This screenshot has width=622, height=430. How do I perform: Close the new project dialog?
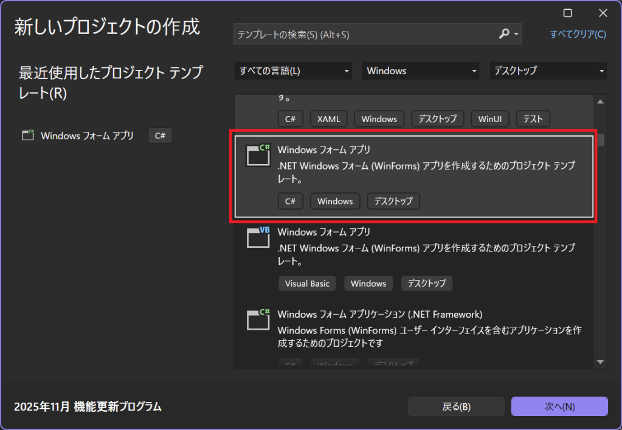[603, 13]
